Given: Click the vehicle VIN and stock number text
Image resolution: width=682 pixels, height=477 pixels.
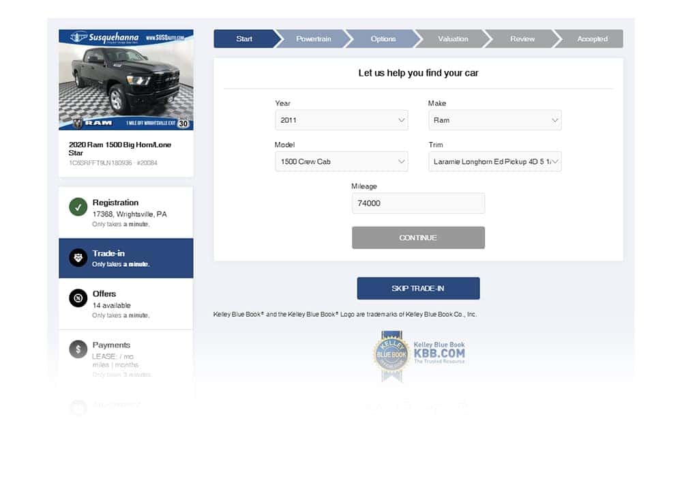Looking at the screenshot, I should [113, 163].
